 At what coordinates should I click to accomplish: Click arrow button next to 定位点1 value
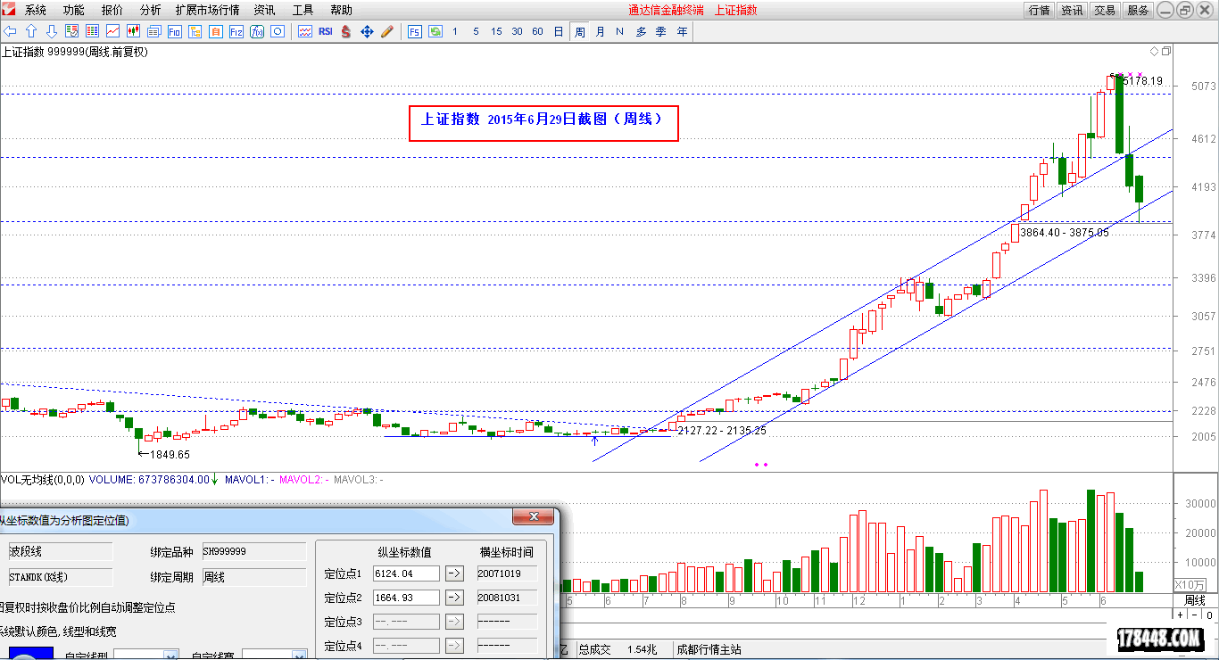click(x=453, y=573)
